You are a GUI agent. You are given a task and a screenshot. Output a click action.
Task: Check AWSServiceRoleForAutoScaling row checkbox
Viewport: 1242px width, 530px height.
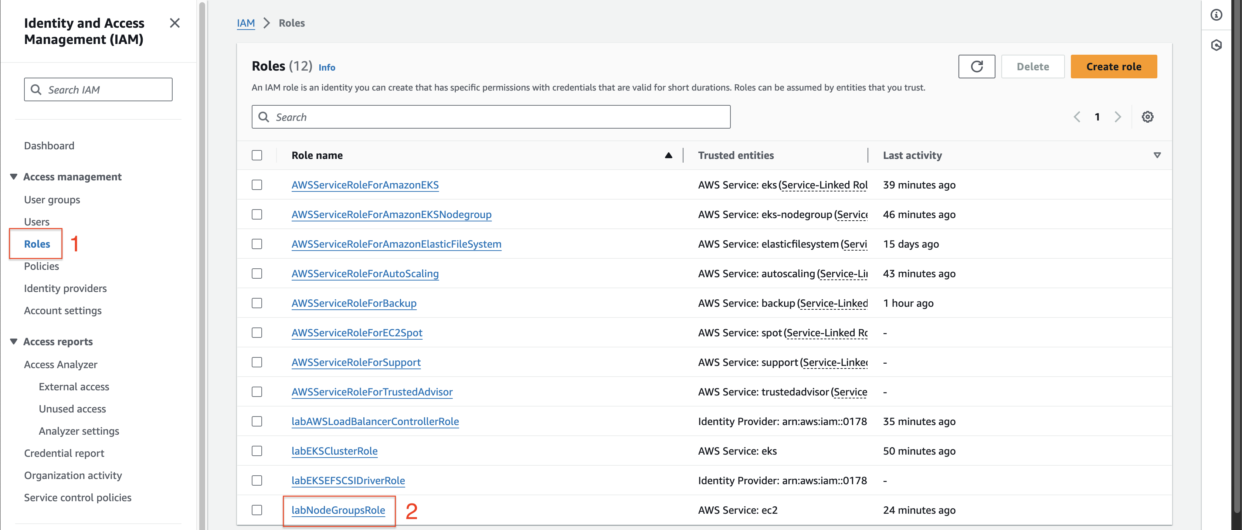257,274
